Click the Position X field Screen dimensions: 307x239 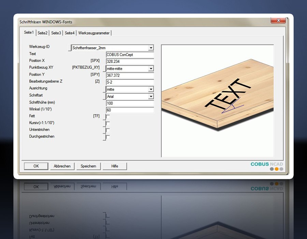(x=130, y=61)
